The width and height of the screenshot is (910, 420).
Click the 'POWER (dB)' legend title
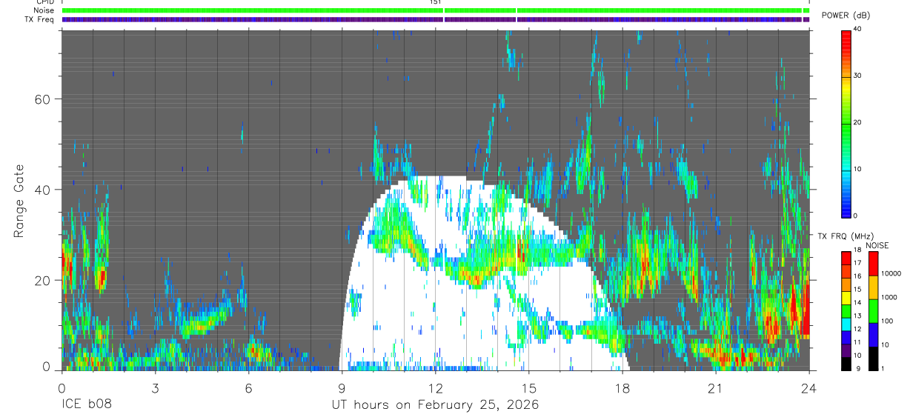(847, 16)
